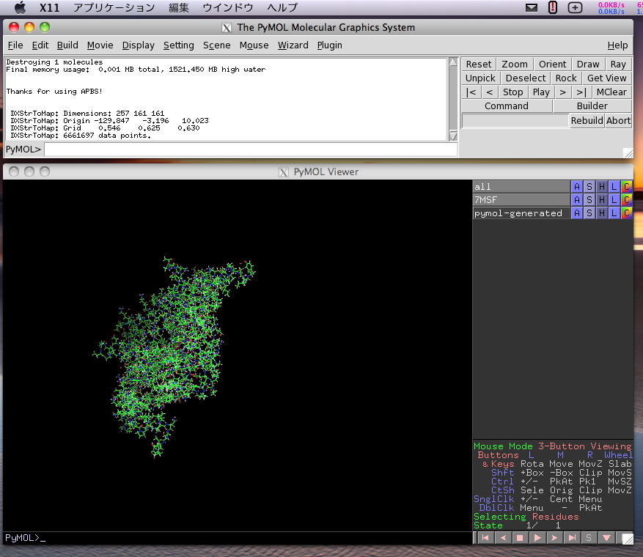
Task: Click the Color (C) swatch for 7MSF
Action: [x=626, y=199]
